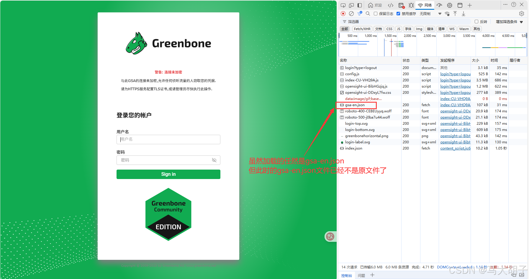Open the Application window icon panel

point(460,5)
